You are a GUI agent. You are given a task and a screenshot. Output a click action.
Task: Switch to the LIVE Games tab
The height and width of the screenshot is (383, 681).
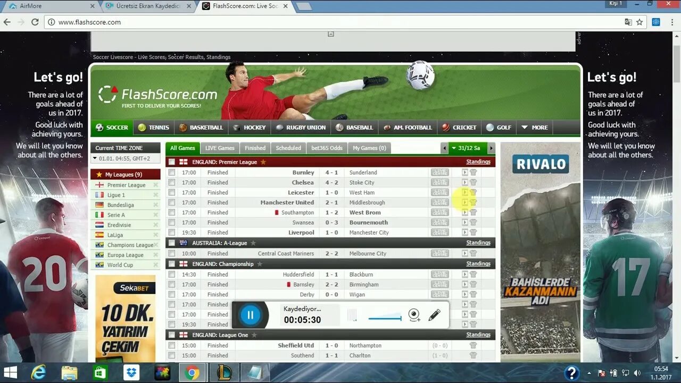click(220, 148)
